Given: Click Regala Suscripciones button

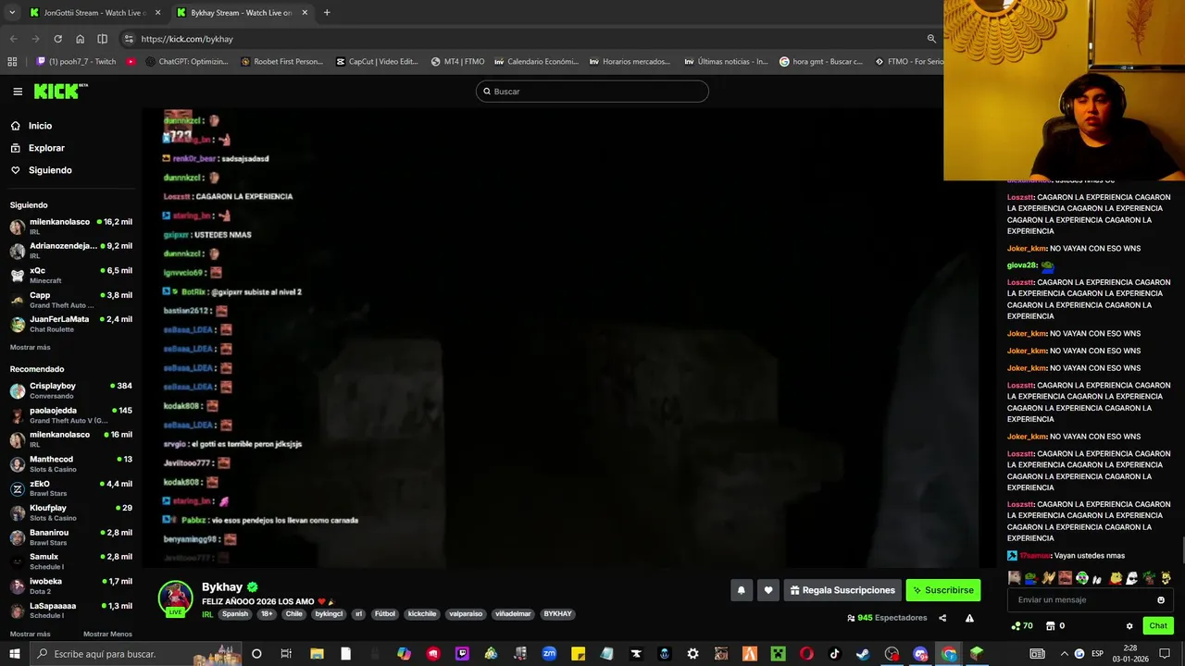Looking at the screenshot, I should coord(842,590).
